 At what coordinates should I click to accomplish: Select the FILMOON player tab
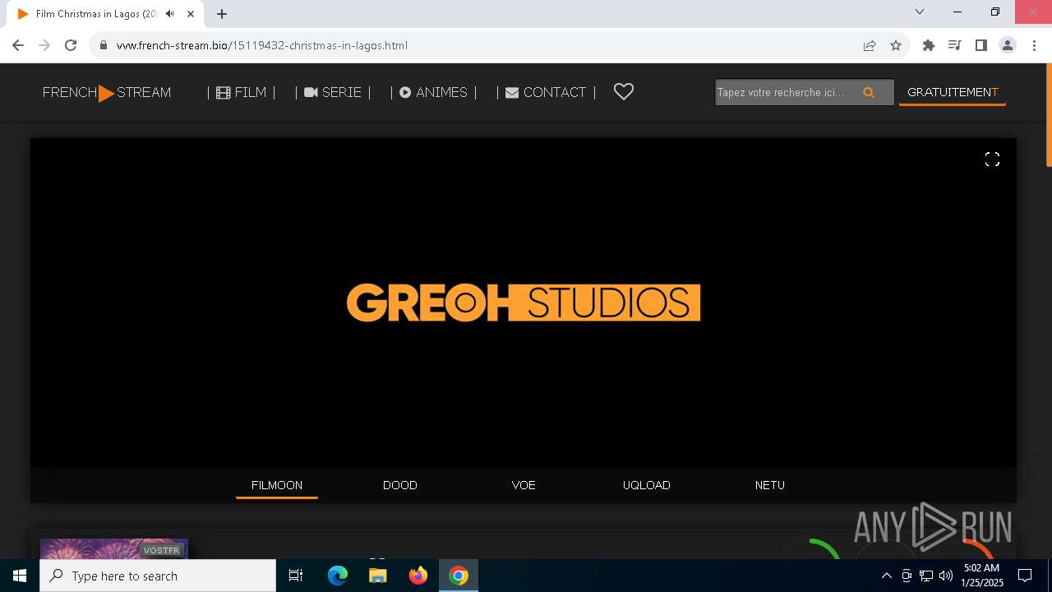coord(277,485)
